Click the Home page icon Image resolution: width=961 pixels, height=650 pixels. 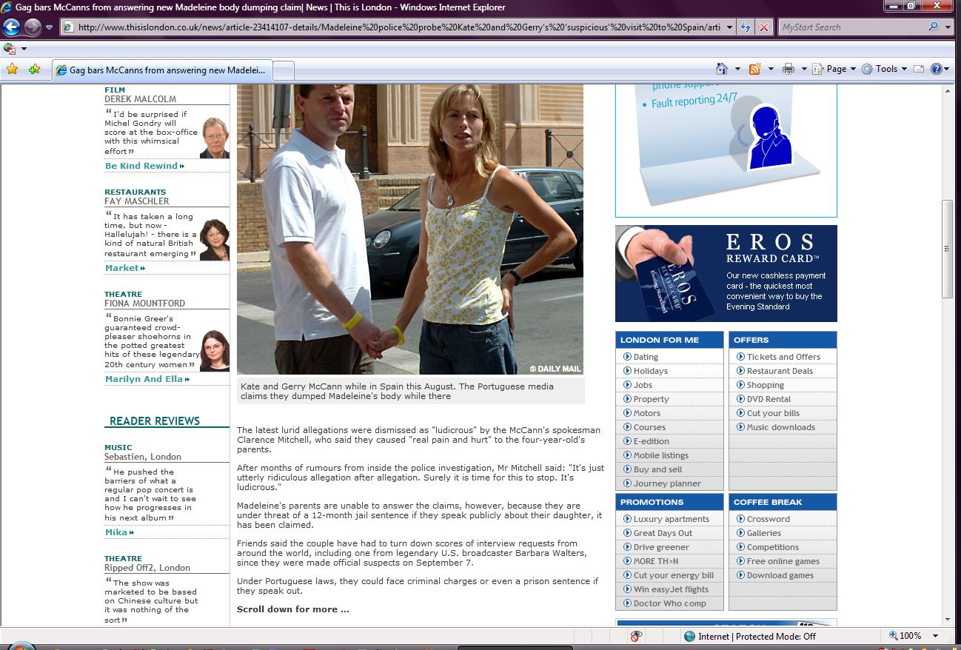(x=722, y=69)
